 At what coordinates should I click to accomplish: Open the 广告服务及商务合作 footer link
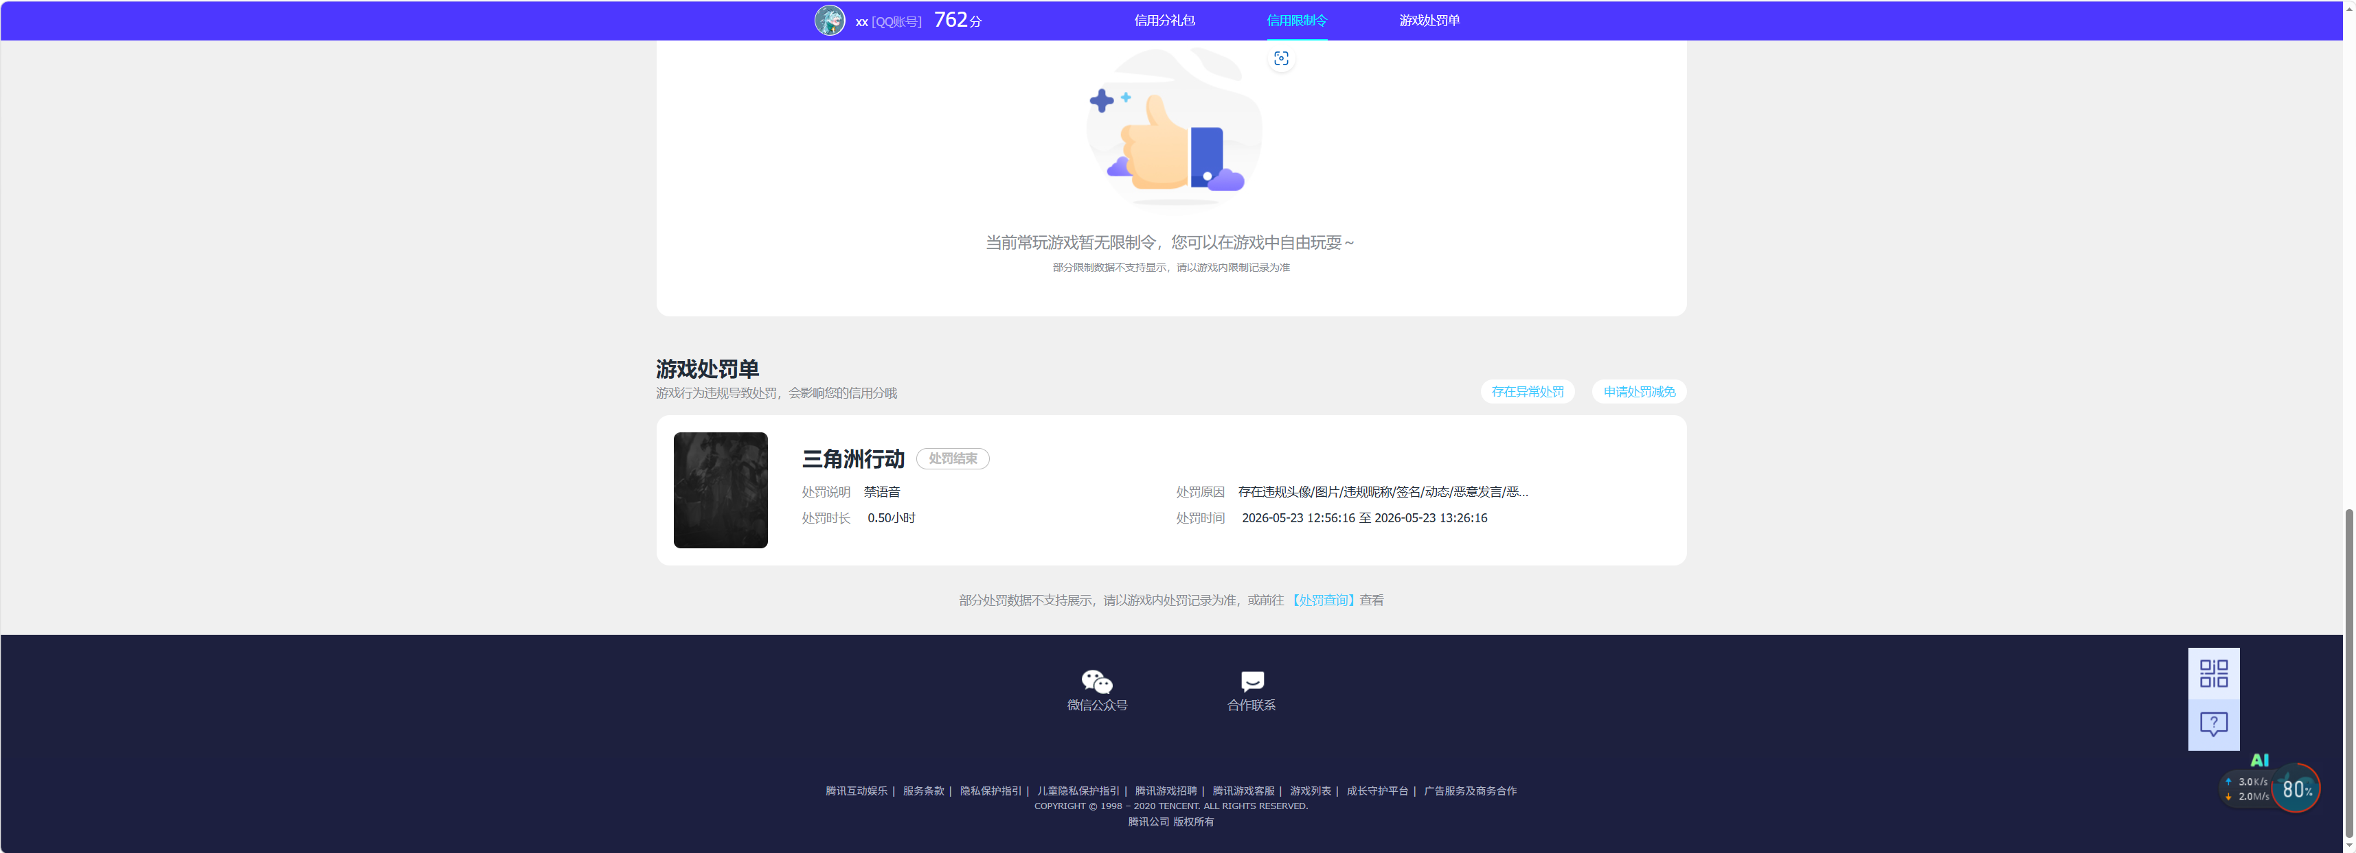(1470, 791)
